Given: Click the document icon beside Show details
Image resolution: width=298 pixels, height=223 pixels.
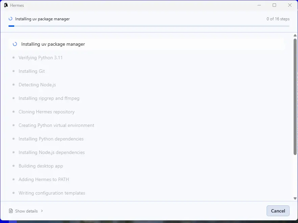Looking at the screenshot, I should [11, 211].
